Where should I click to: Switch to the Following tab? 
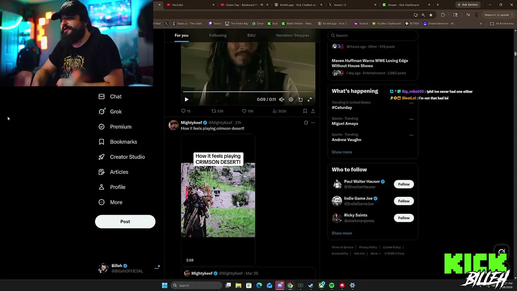coord(218,35)
